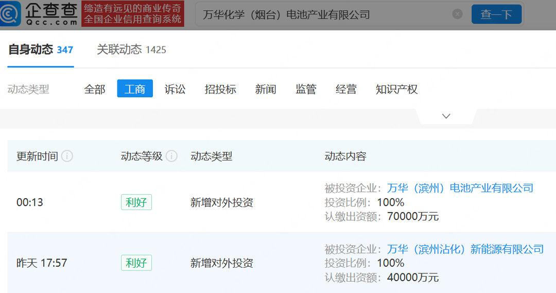Click 新增对外投资 in the 00:13 row
556x293 pixels.
221,202
